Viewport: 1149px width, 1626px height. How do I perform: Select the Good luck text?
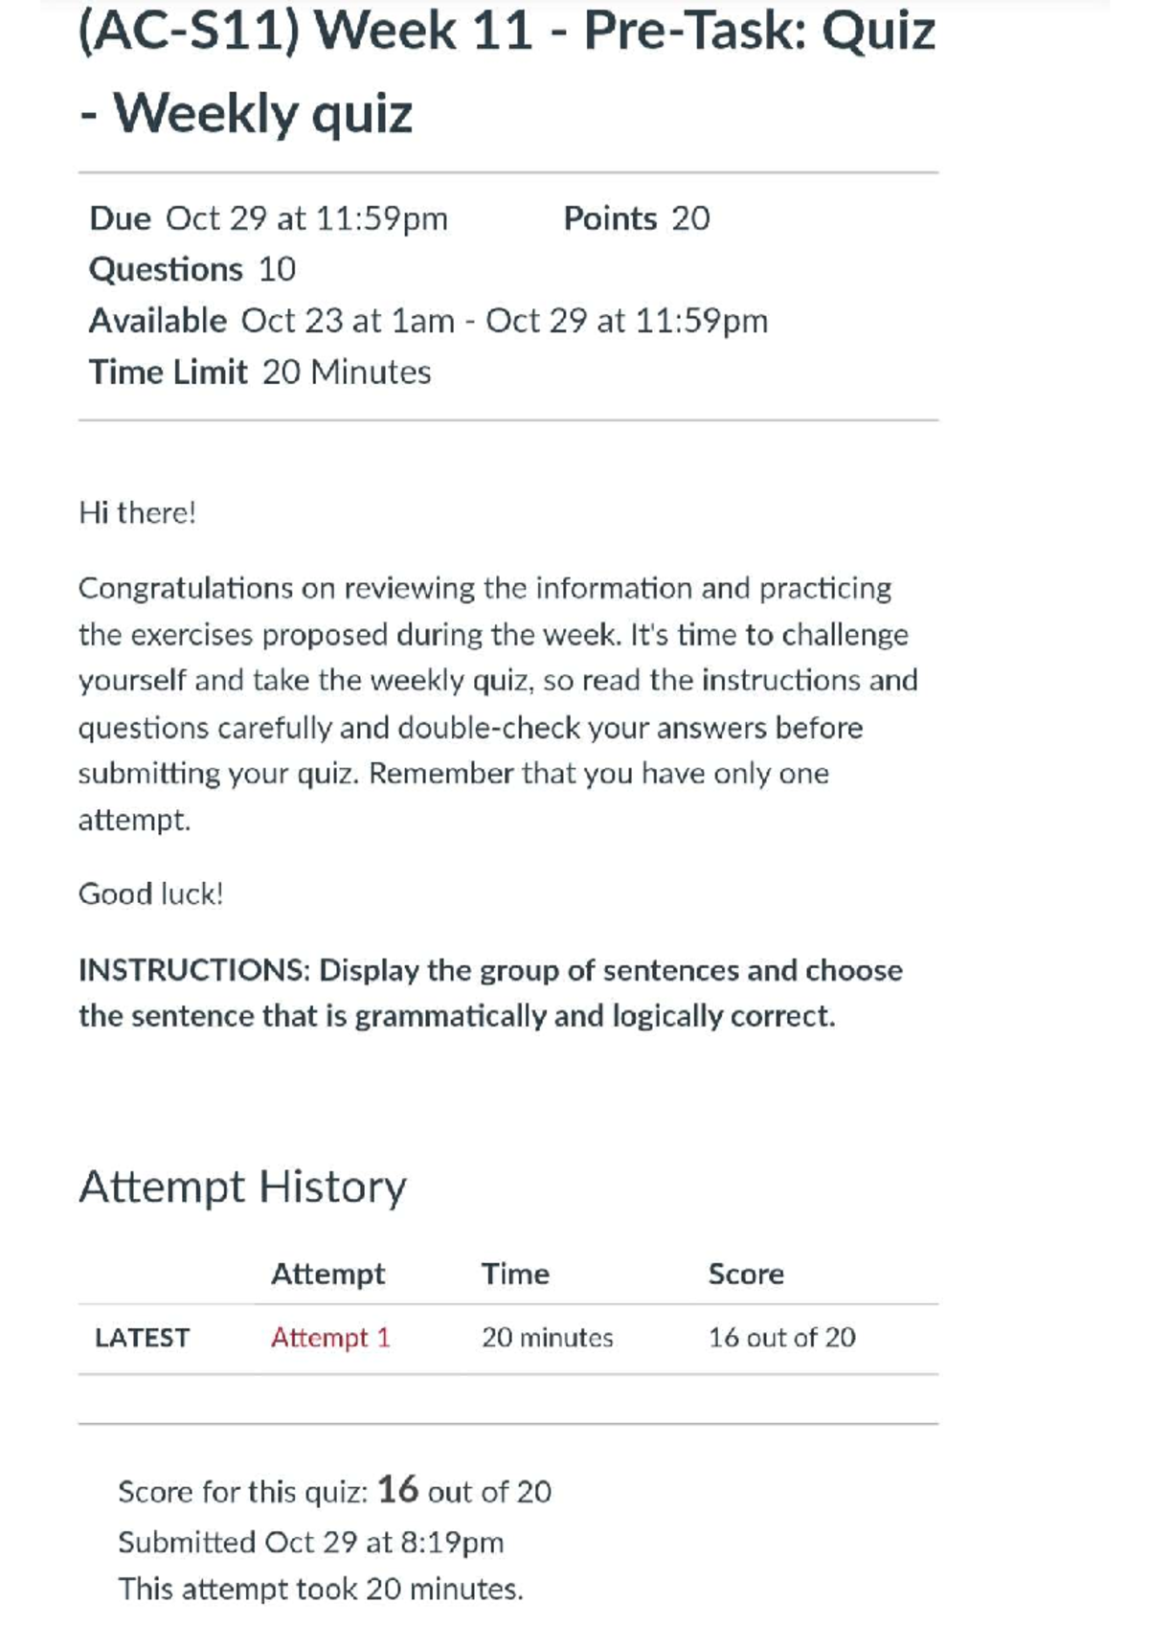pos(152,893)
